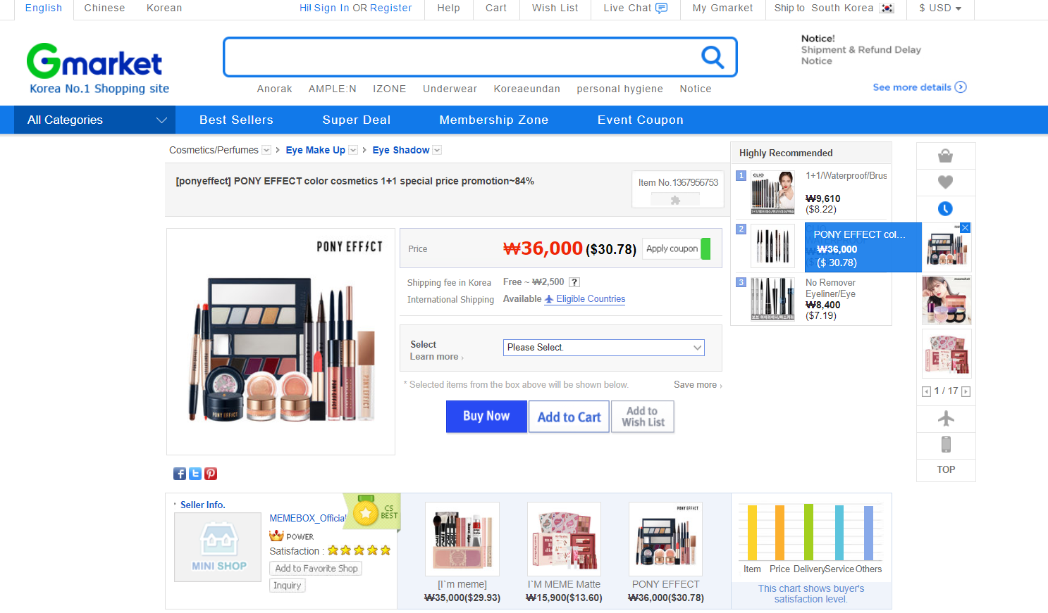Image resolution: width=1048 pixels, height=613 pixels.
Task: Close the recently viewed item popup
Action: pos(966,228)
